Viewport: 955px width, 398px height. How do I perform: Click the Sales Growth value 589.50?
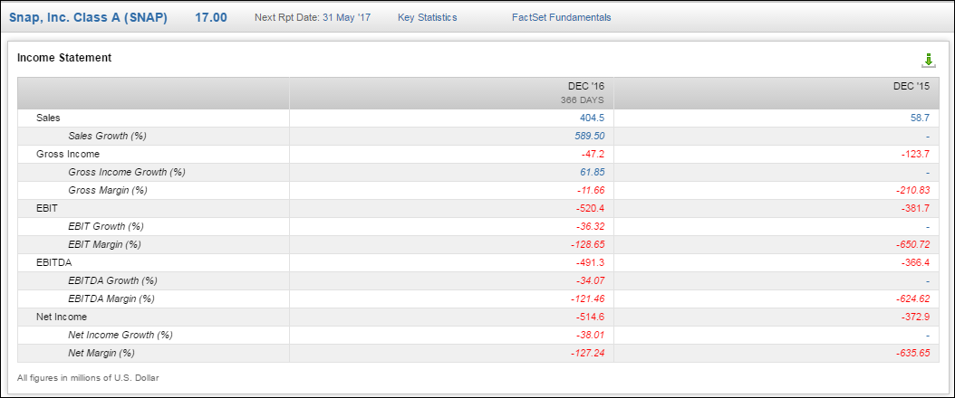(589, 136)
